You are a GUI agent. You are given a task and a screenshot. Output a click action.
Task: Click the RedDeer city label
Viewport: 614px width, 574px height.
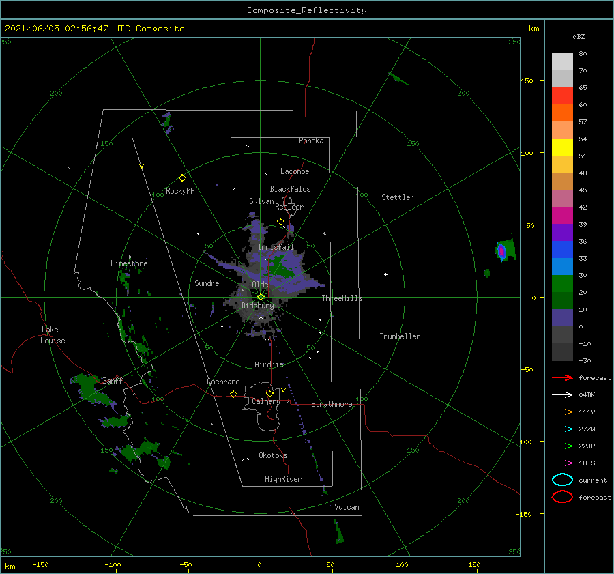pyautogui.click(x=289, y=207)
